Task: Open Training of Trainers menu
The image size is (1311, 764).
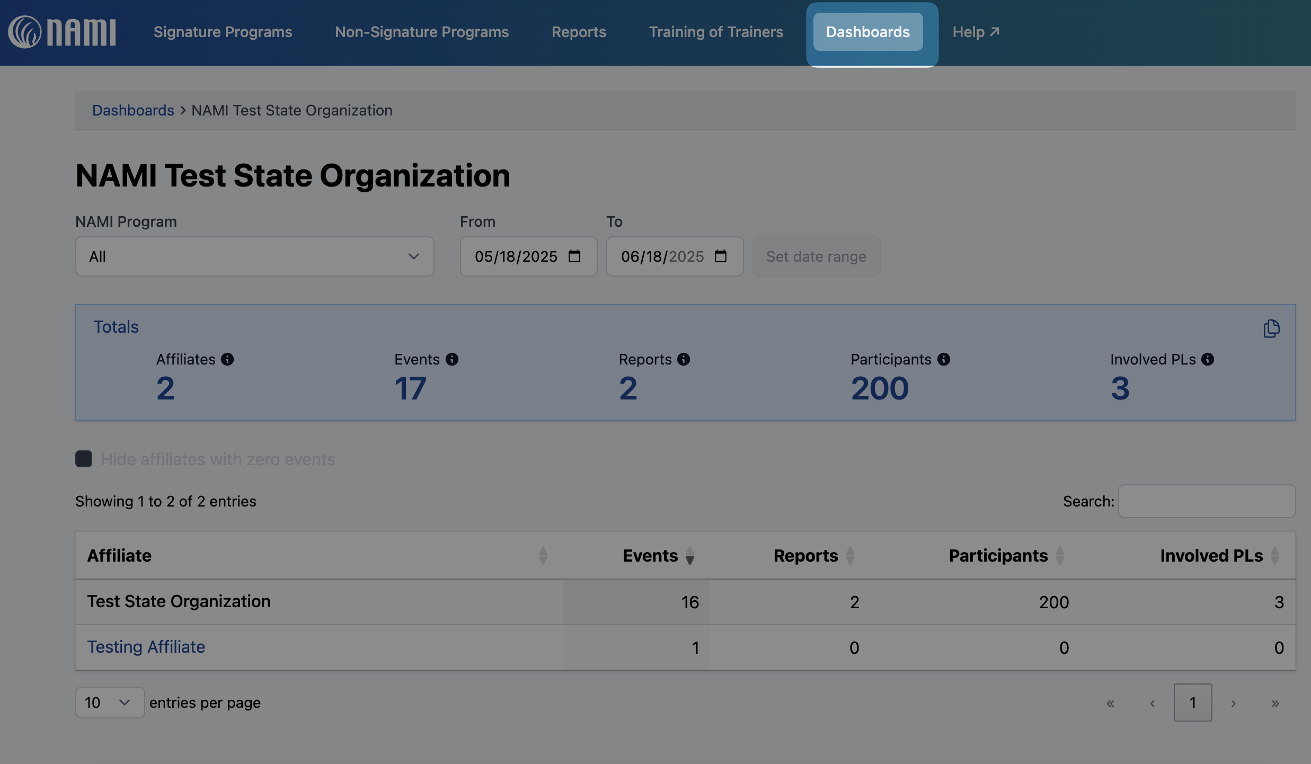Action: [716, 32]
